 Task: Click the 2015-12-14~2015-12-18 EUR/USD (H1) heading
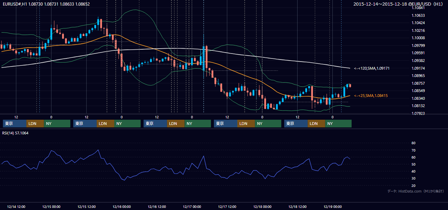[398, 4]
